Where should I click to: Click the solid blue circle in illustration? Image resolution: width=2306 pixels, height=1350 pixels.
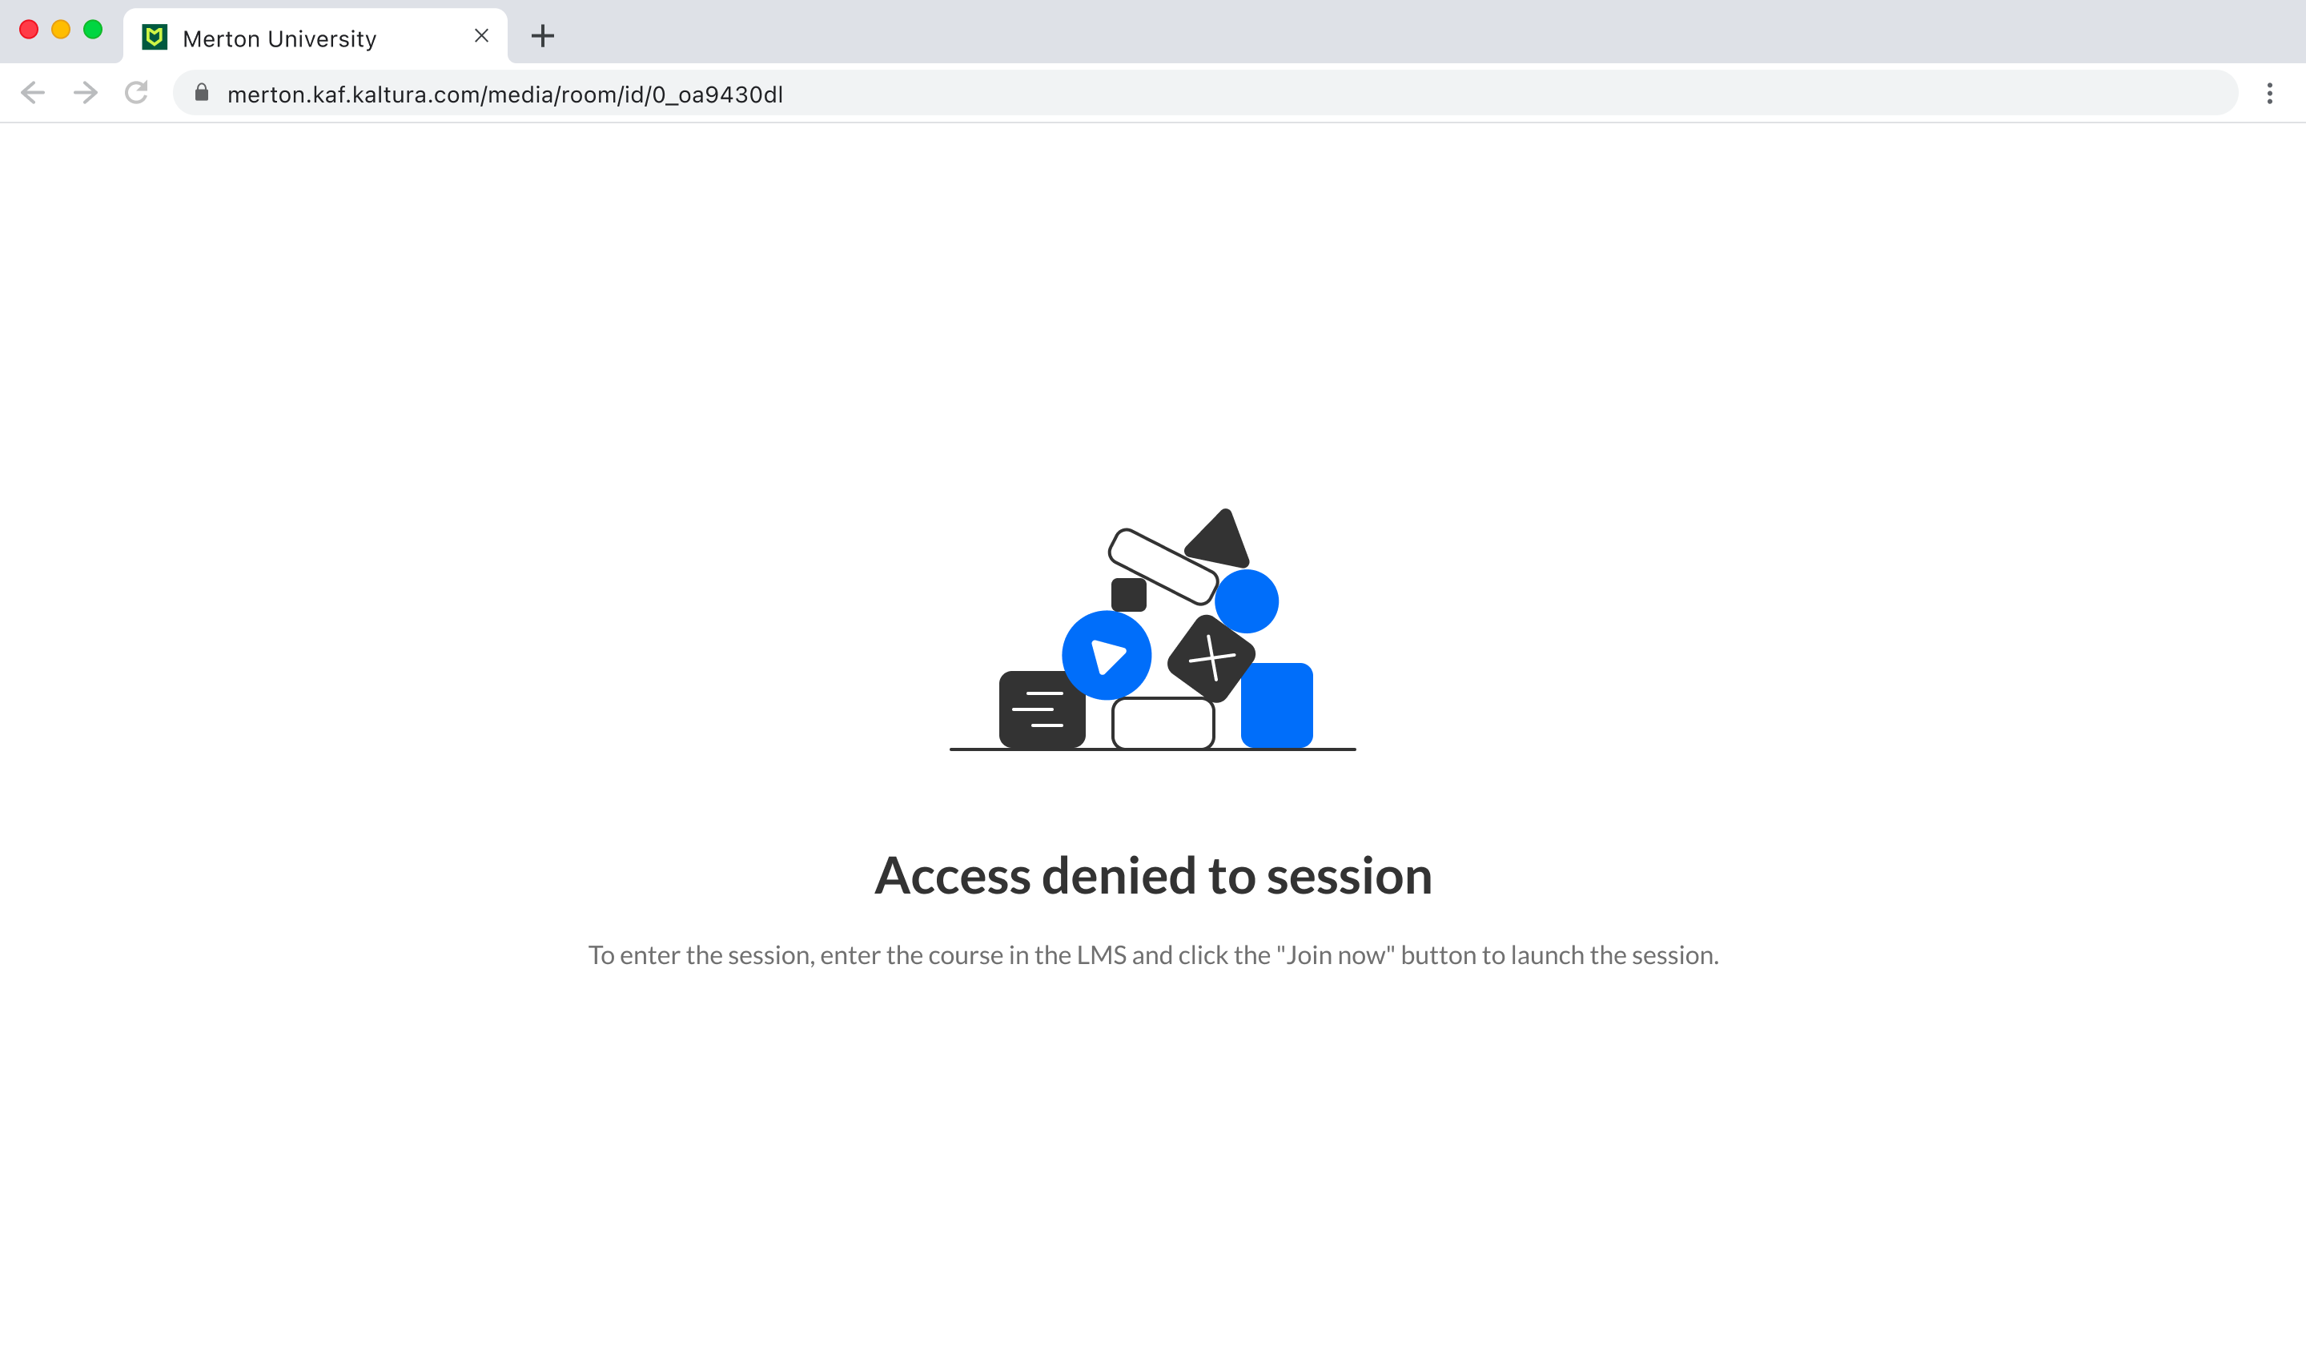pyautogui.click(x=1247, y=601)
